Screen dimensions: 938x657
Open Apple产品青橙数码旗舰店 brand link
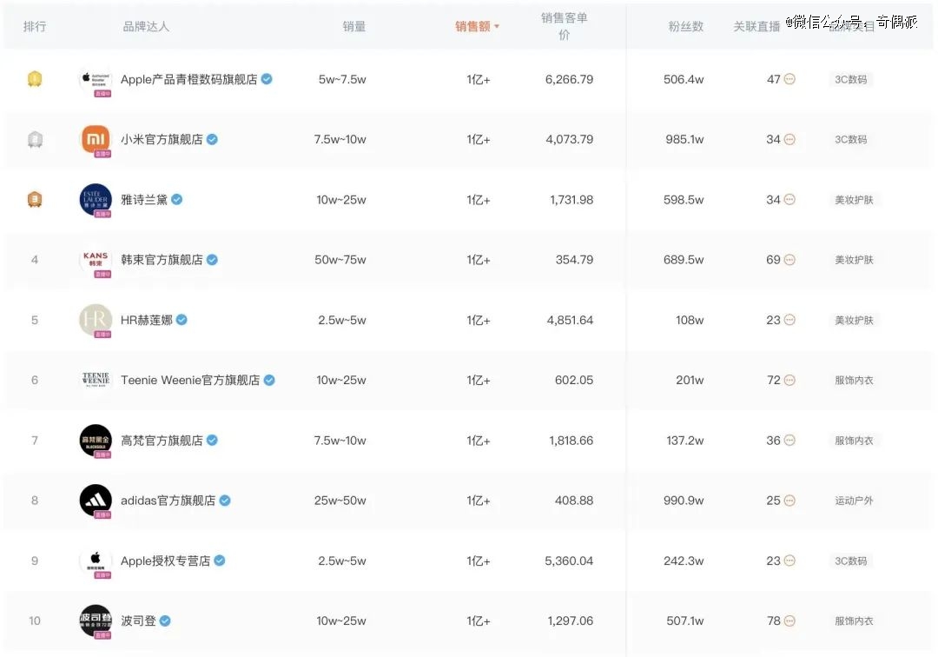coord(188,79)
